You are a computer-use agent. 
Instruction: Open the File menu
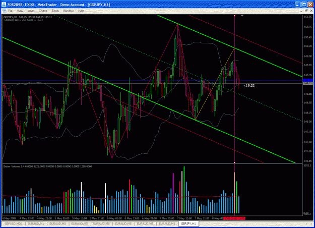[x=10, y=11]
